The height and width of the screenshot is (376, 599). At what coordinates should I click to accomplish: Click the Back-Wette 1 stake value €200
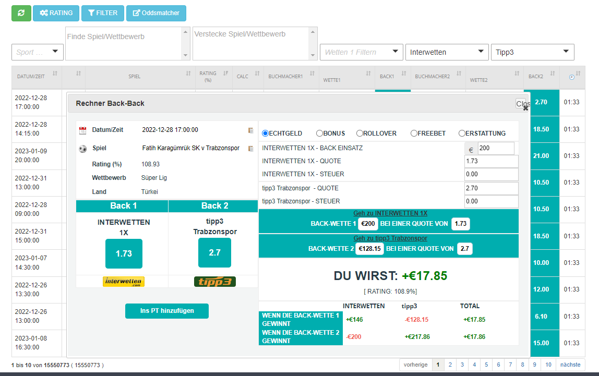[x=368, y=223]
